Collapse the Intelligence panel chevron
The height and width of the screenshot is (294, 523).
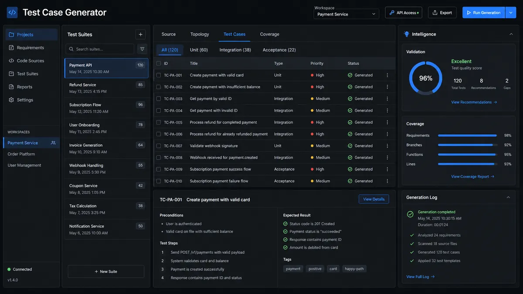point(511,34)
